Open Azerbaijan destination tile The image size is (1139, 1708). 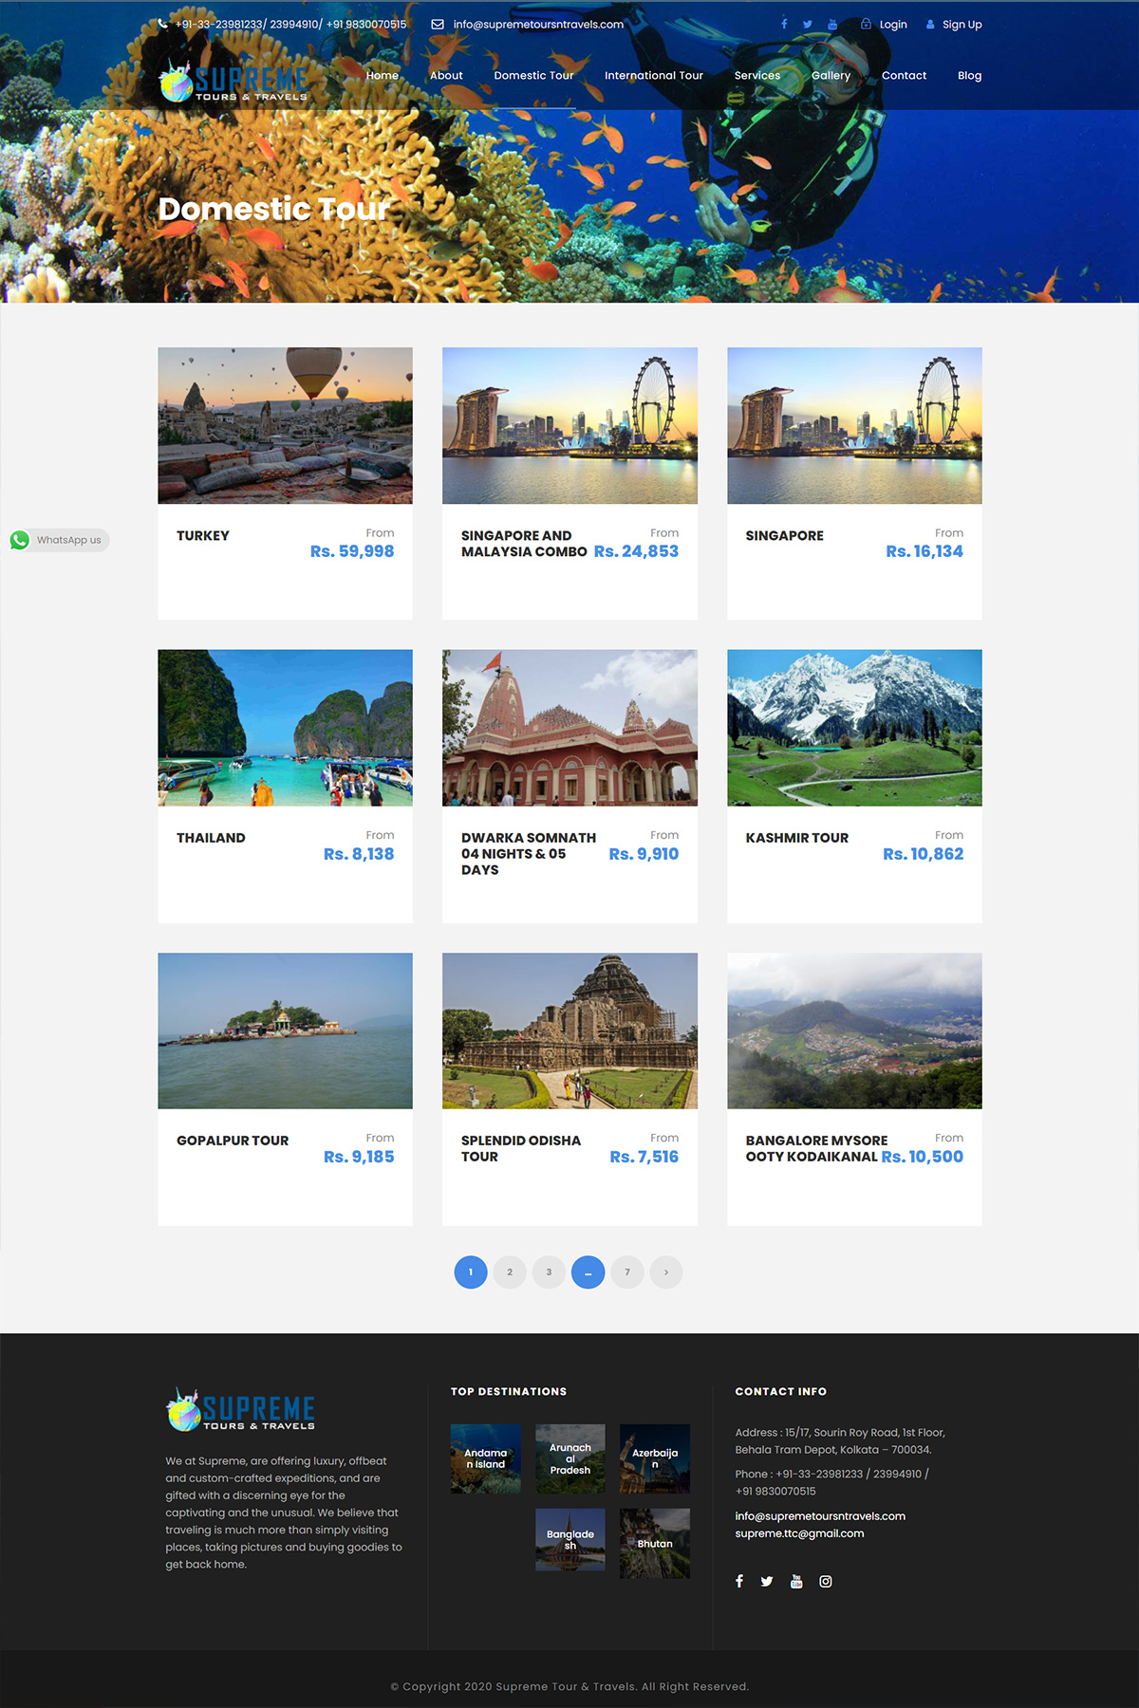[x=655, y=1458]
